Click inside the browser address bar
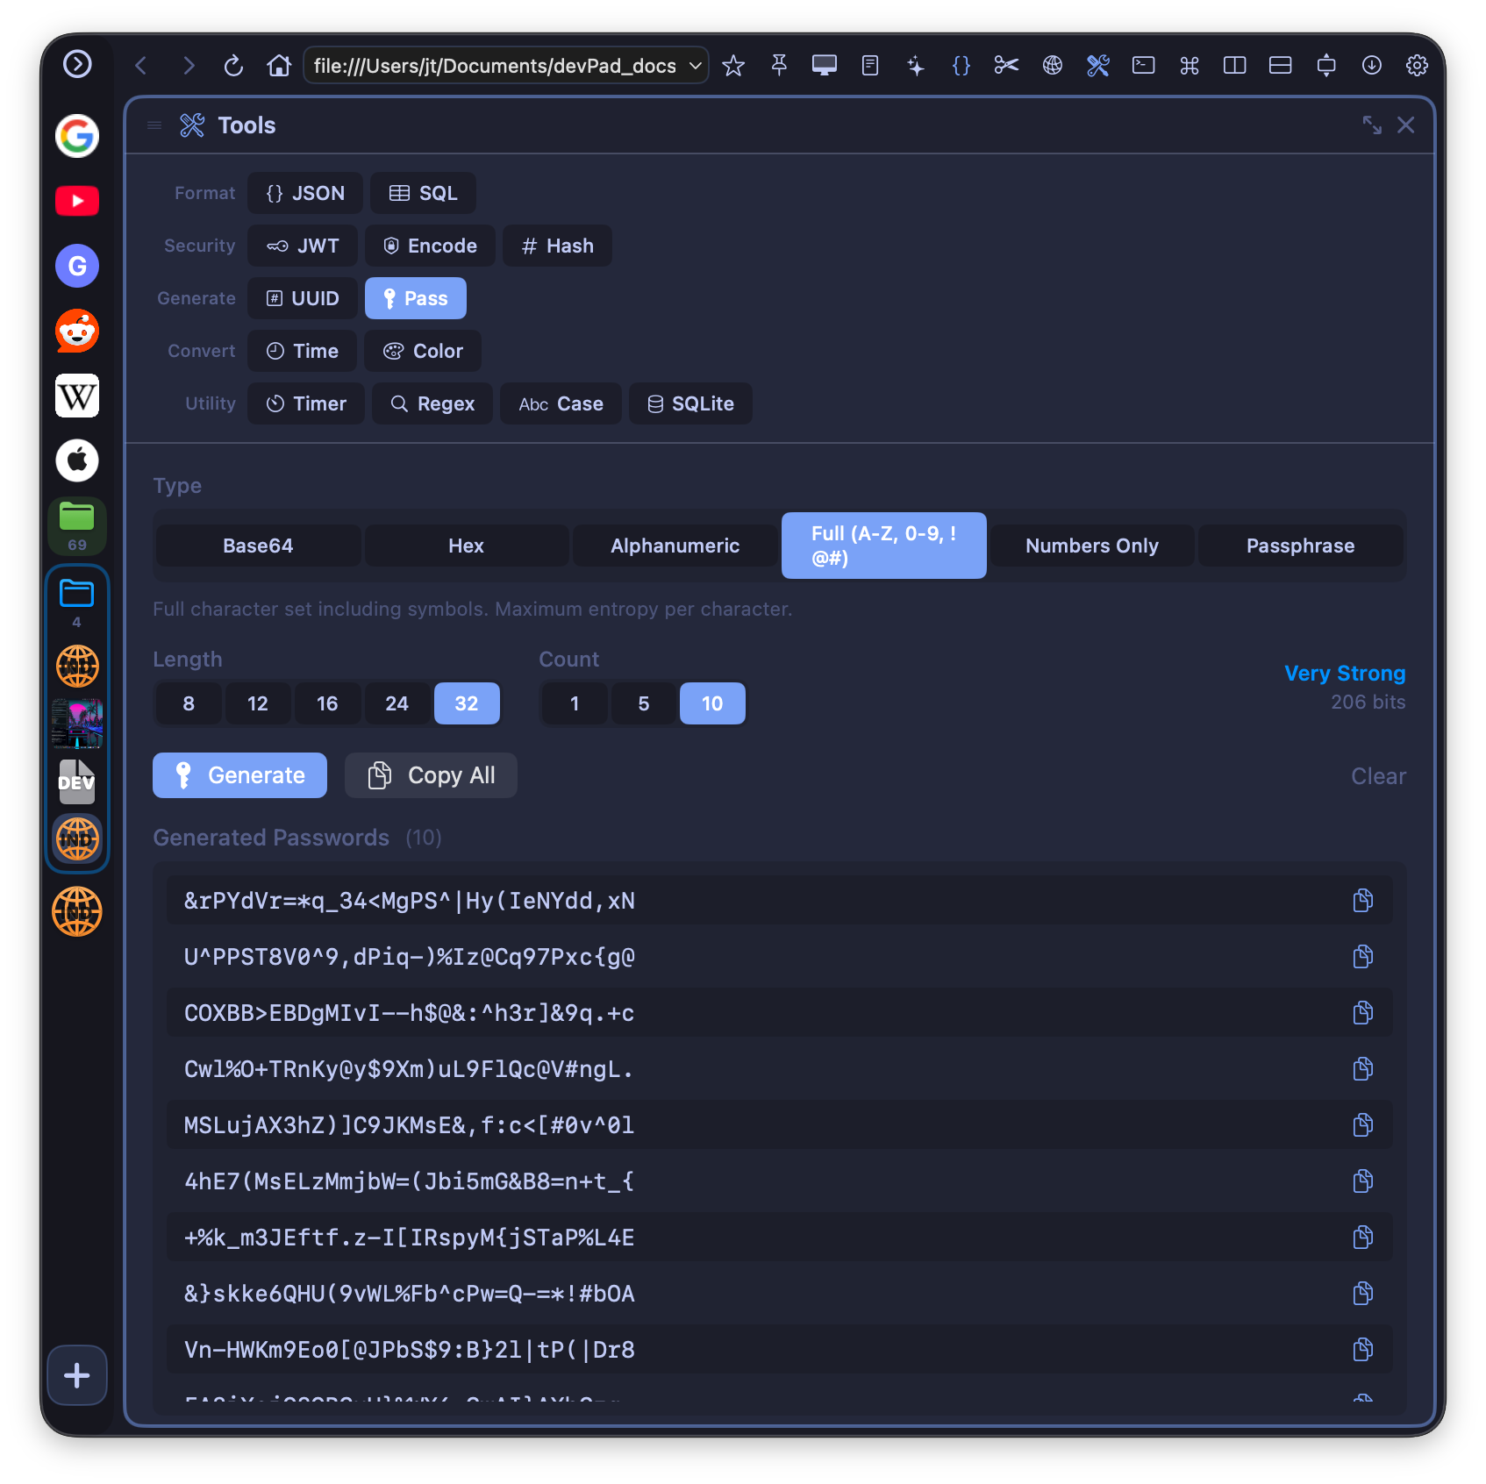The width and height of the screenshot is (1486, 1484). click(491, 65)
